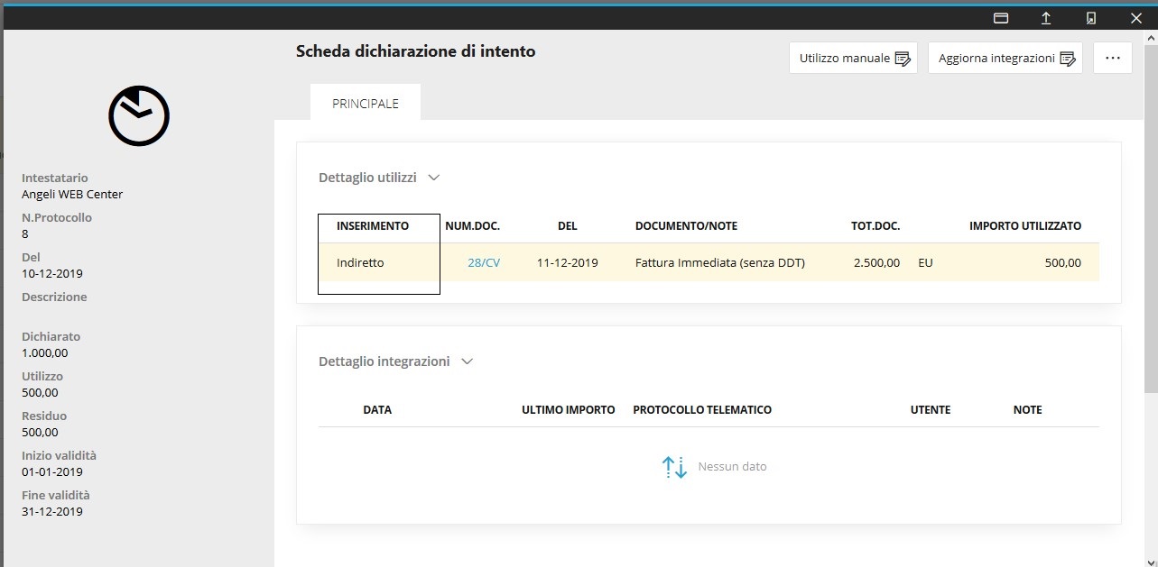1158x567 pixels.
Task: Open the 28/CV document link
Action: 484,263
